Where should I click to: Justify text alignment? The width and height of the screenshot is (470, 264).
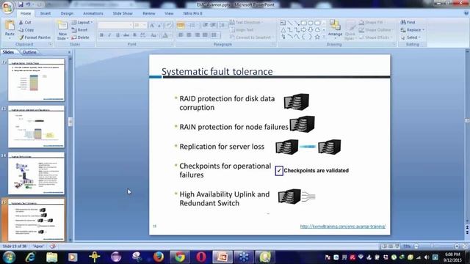click(205, 35)
